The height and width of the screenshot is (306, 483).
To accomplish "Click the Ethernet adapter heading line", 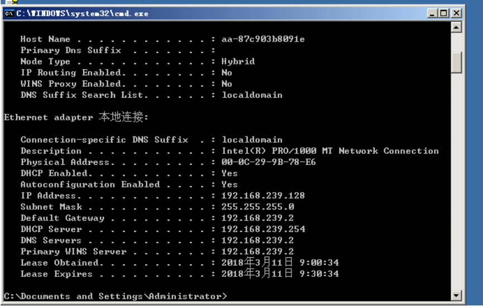I will pyautogui.click(x=76, y=117).
